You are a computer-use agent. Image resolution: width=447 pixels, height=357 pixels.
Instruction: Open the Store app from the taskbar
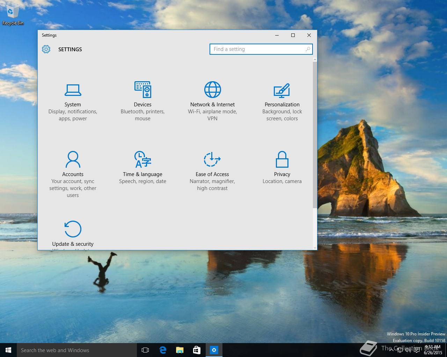coord(197,350)
